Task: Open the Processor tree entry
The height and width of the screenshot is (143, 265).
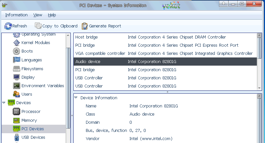Action: [x=31, y=112]
